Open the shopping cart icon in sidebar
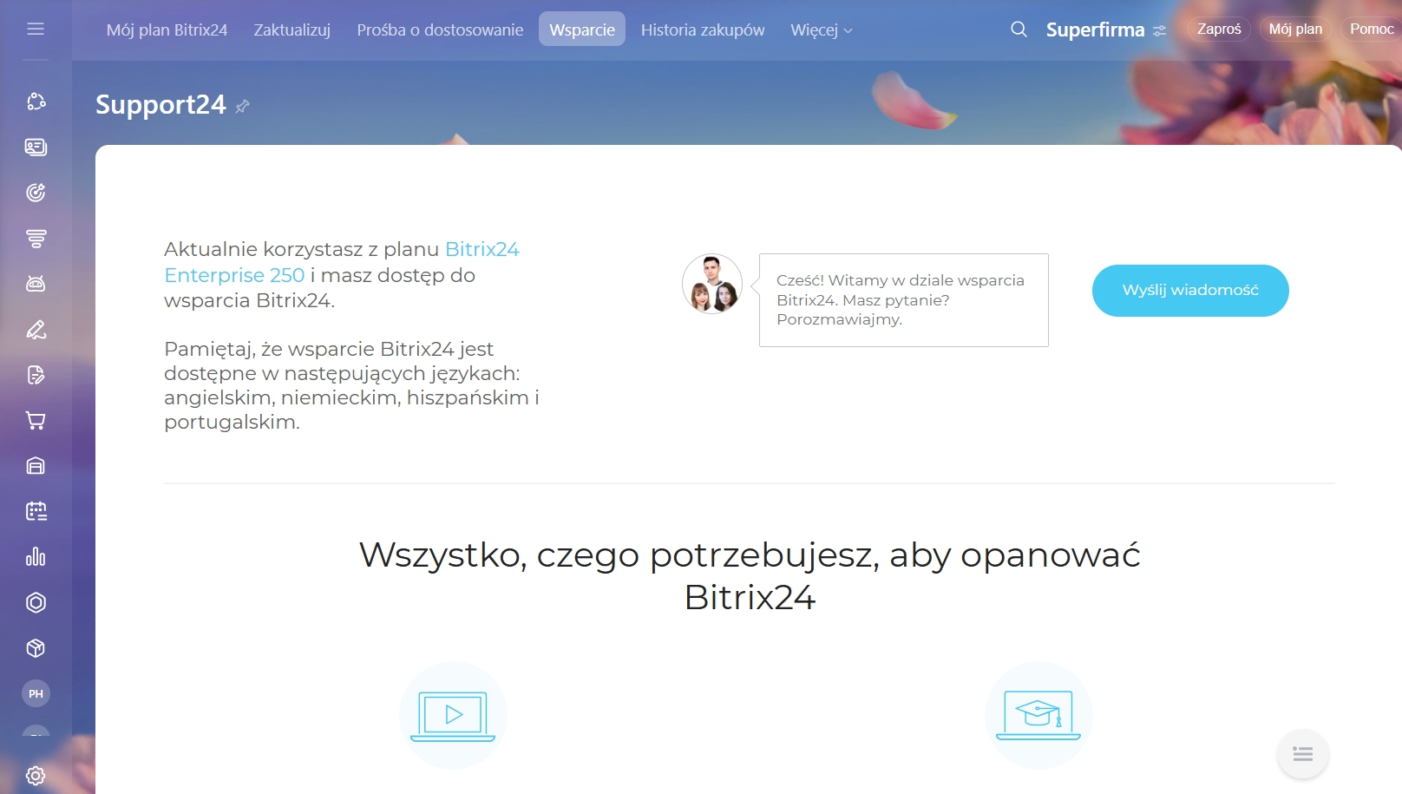 click(36, 421)
